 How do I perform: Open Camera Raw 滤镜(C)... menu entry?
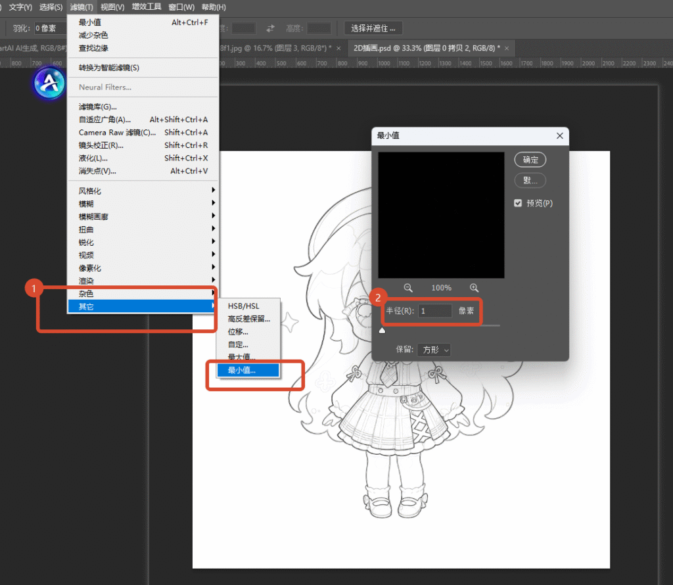click(143, 132)
